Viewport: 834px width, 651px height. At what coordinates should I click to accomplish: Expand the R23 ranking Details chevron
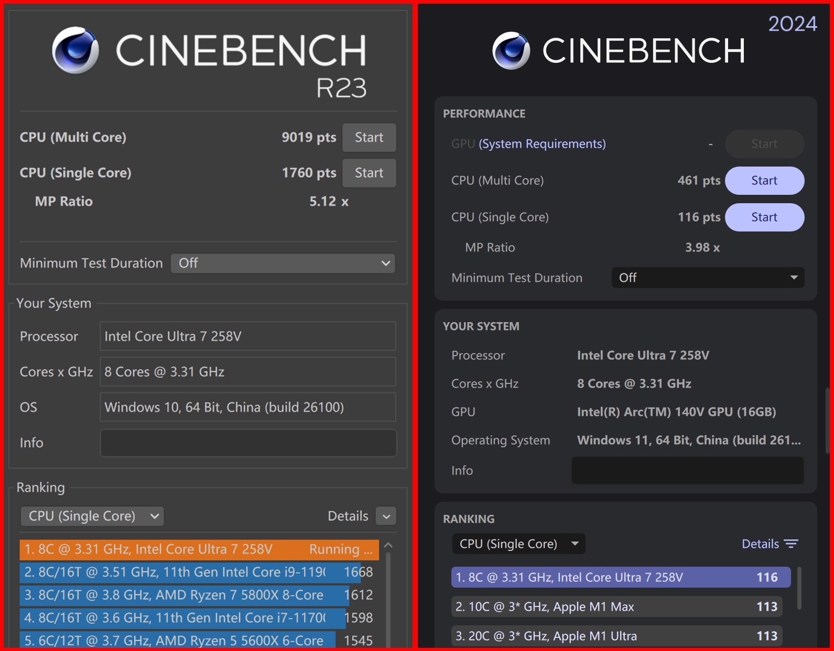pos(386,516)
